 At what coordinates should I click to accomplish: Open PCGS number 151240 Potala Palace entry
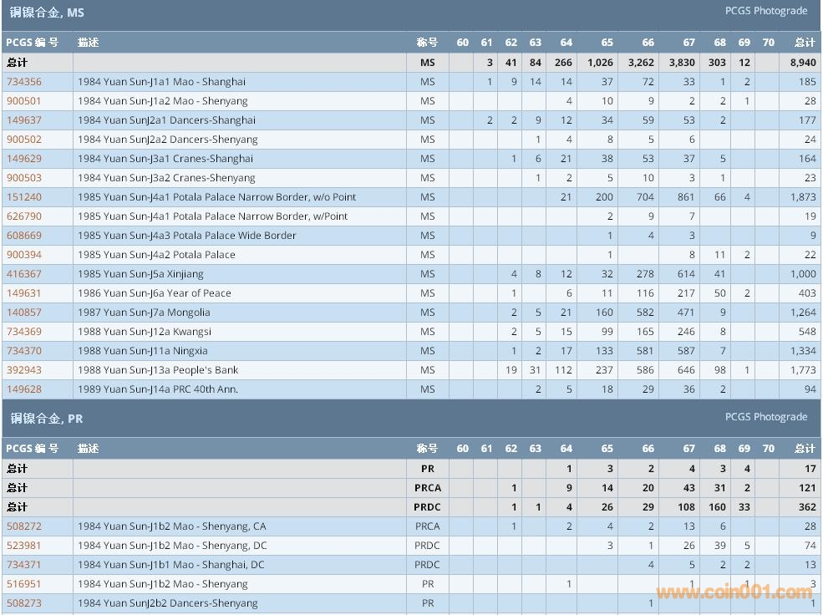(x=24, y=197)
